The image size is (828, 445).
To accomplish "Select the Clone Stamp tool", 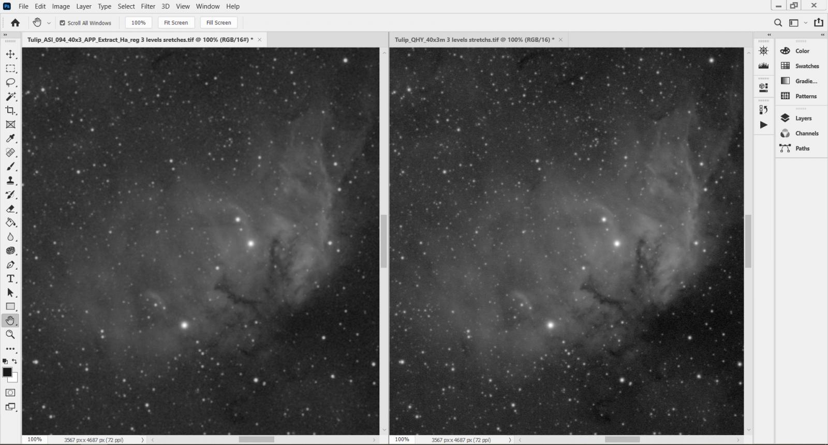I will coord(10,181).
